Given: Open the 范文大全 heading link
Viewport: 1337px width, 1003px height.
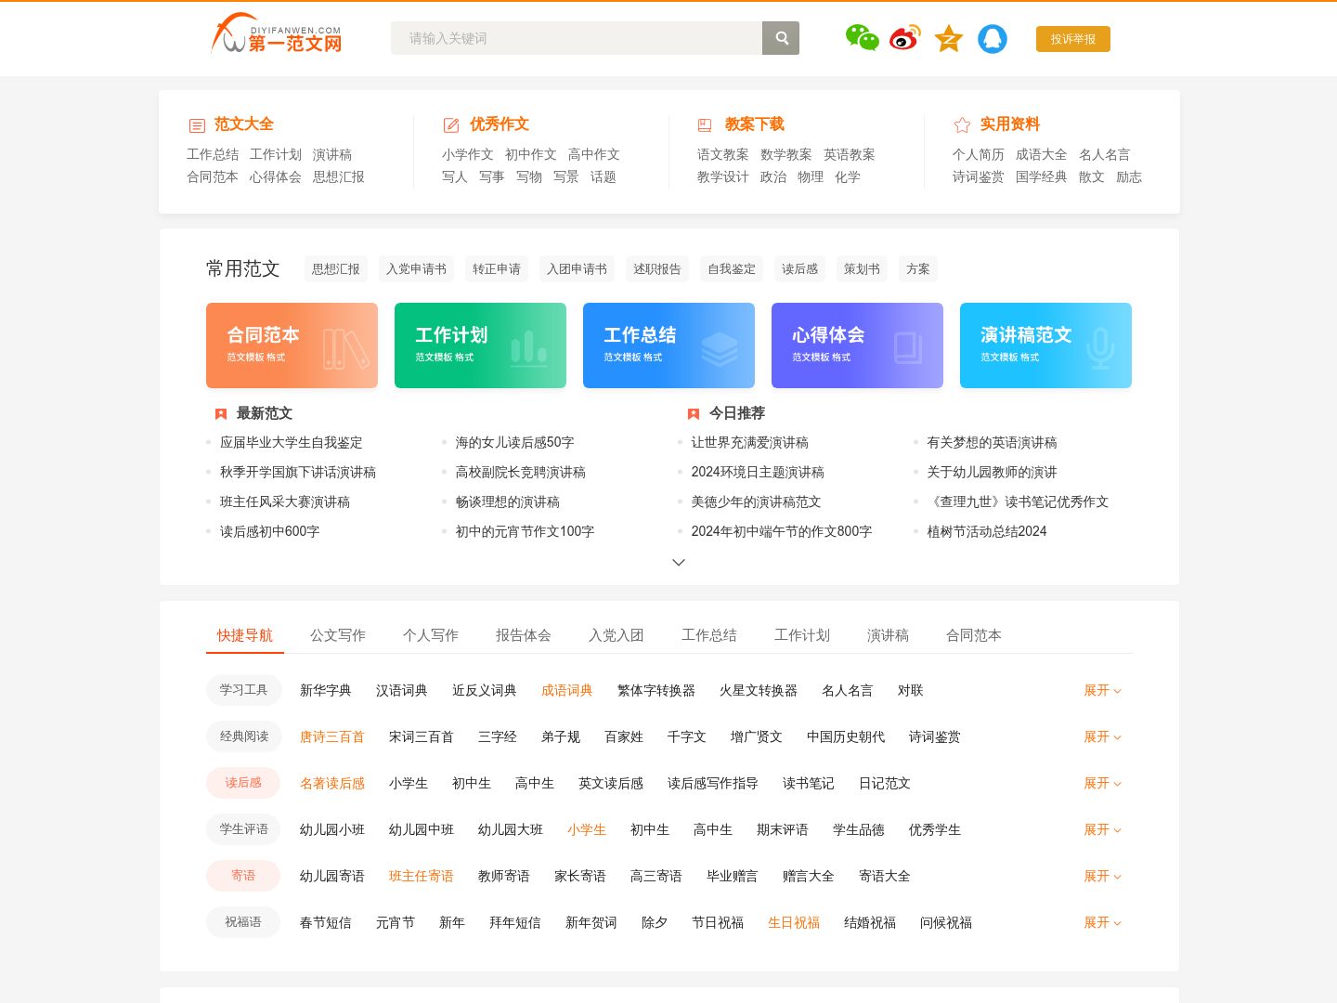Looking at the screenshot, I should [x=244, y=124].
